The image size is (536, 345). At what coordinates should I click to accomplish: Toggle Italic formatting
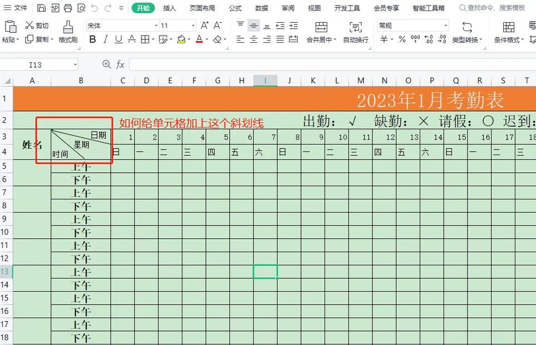coord(105,39)
